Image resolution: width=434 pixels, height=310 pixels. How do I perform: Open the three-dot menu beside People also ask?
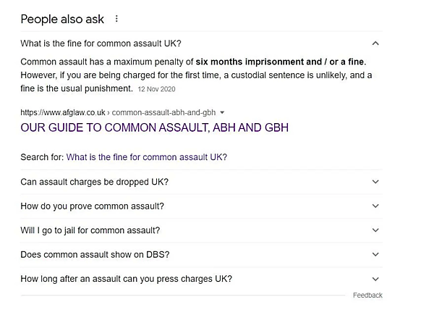coord(117,19)
